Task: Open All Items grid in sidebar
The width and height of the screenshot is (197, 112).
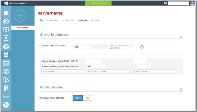Action: [6, 13]
